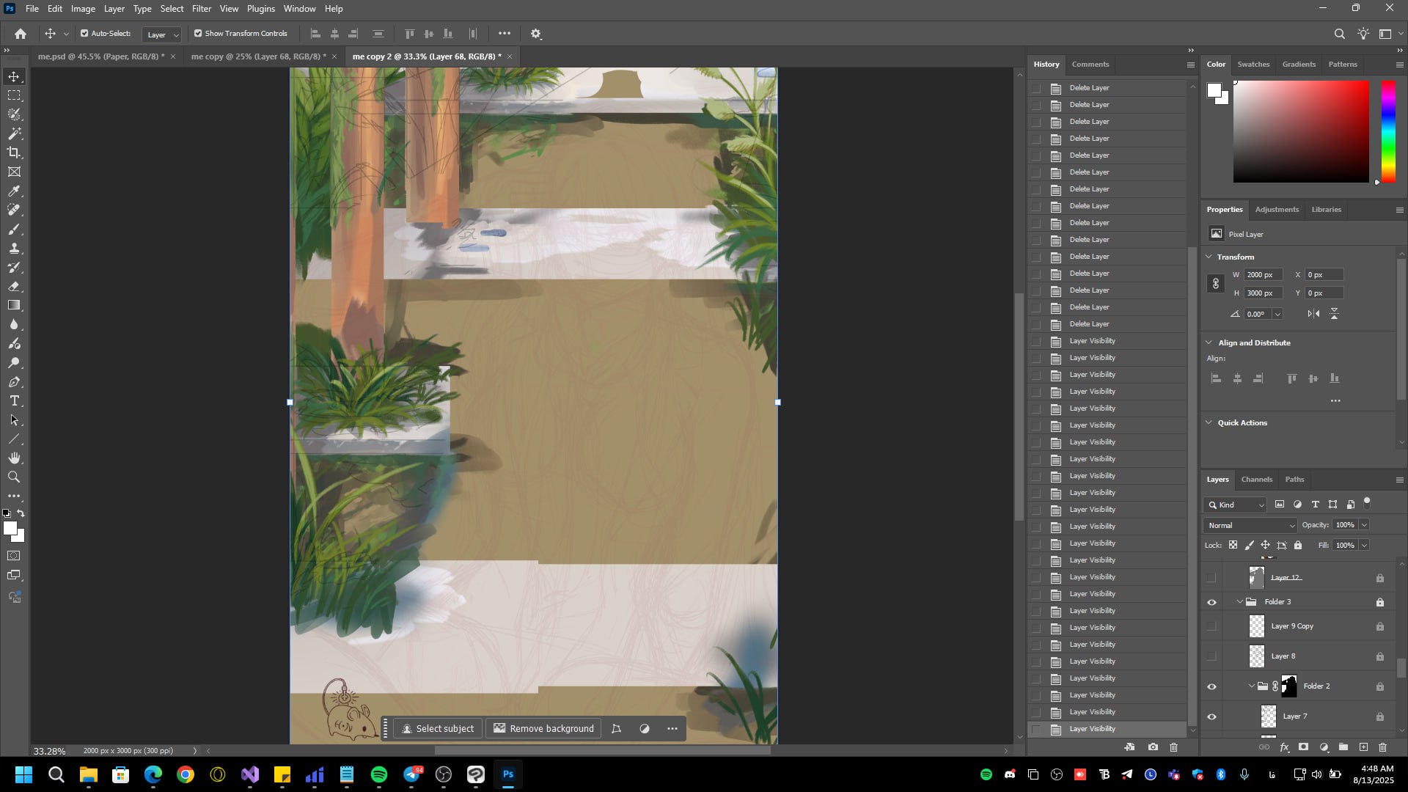
Task: Select the Gradient tool
Action: (14, 305)
